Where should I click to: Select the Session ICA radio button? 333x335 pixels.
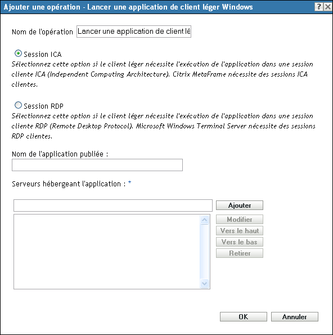coord(18,53)
